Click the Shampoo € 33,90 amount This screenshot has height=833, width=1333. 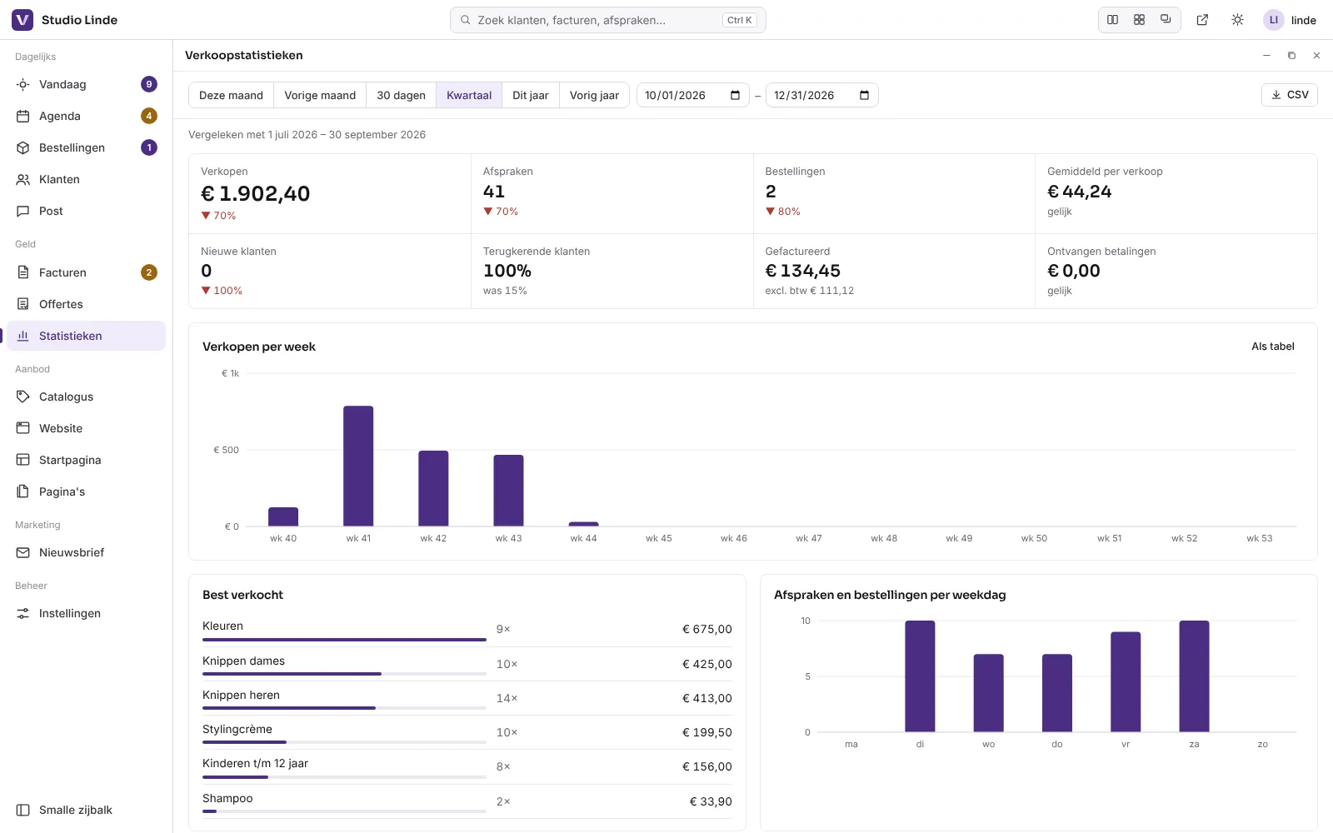click(711, 801)
